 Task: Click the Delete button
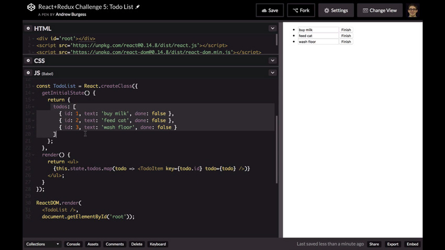coord(137,244)
